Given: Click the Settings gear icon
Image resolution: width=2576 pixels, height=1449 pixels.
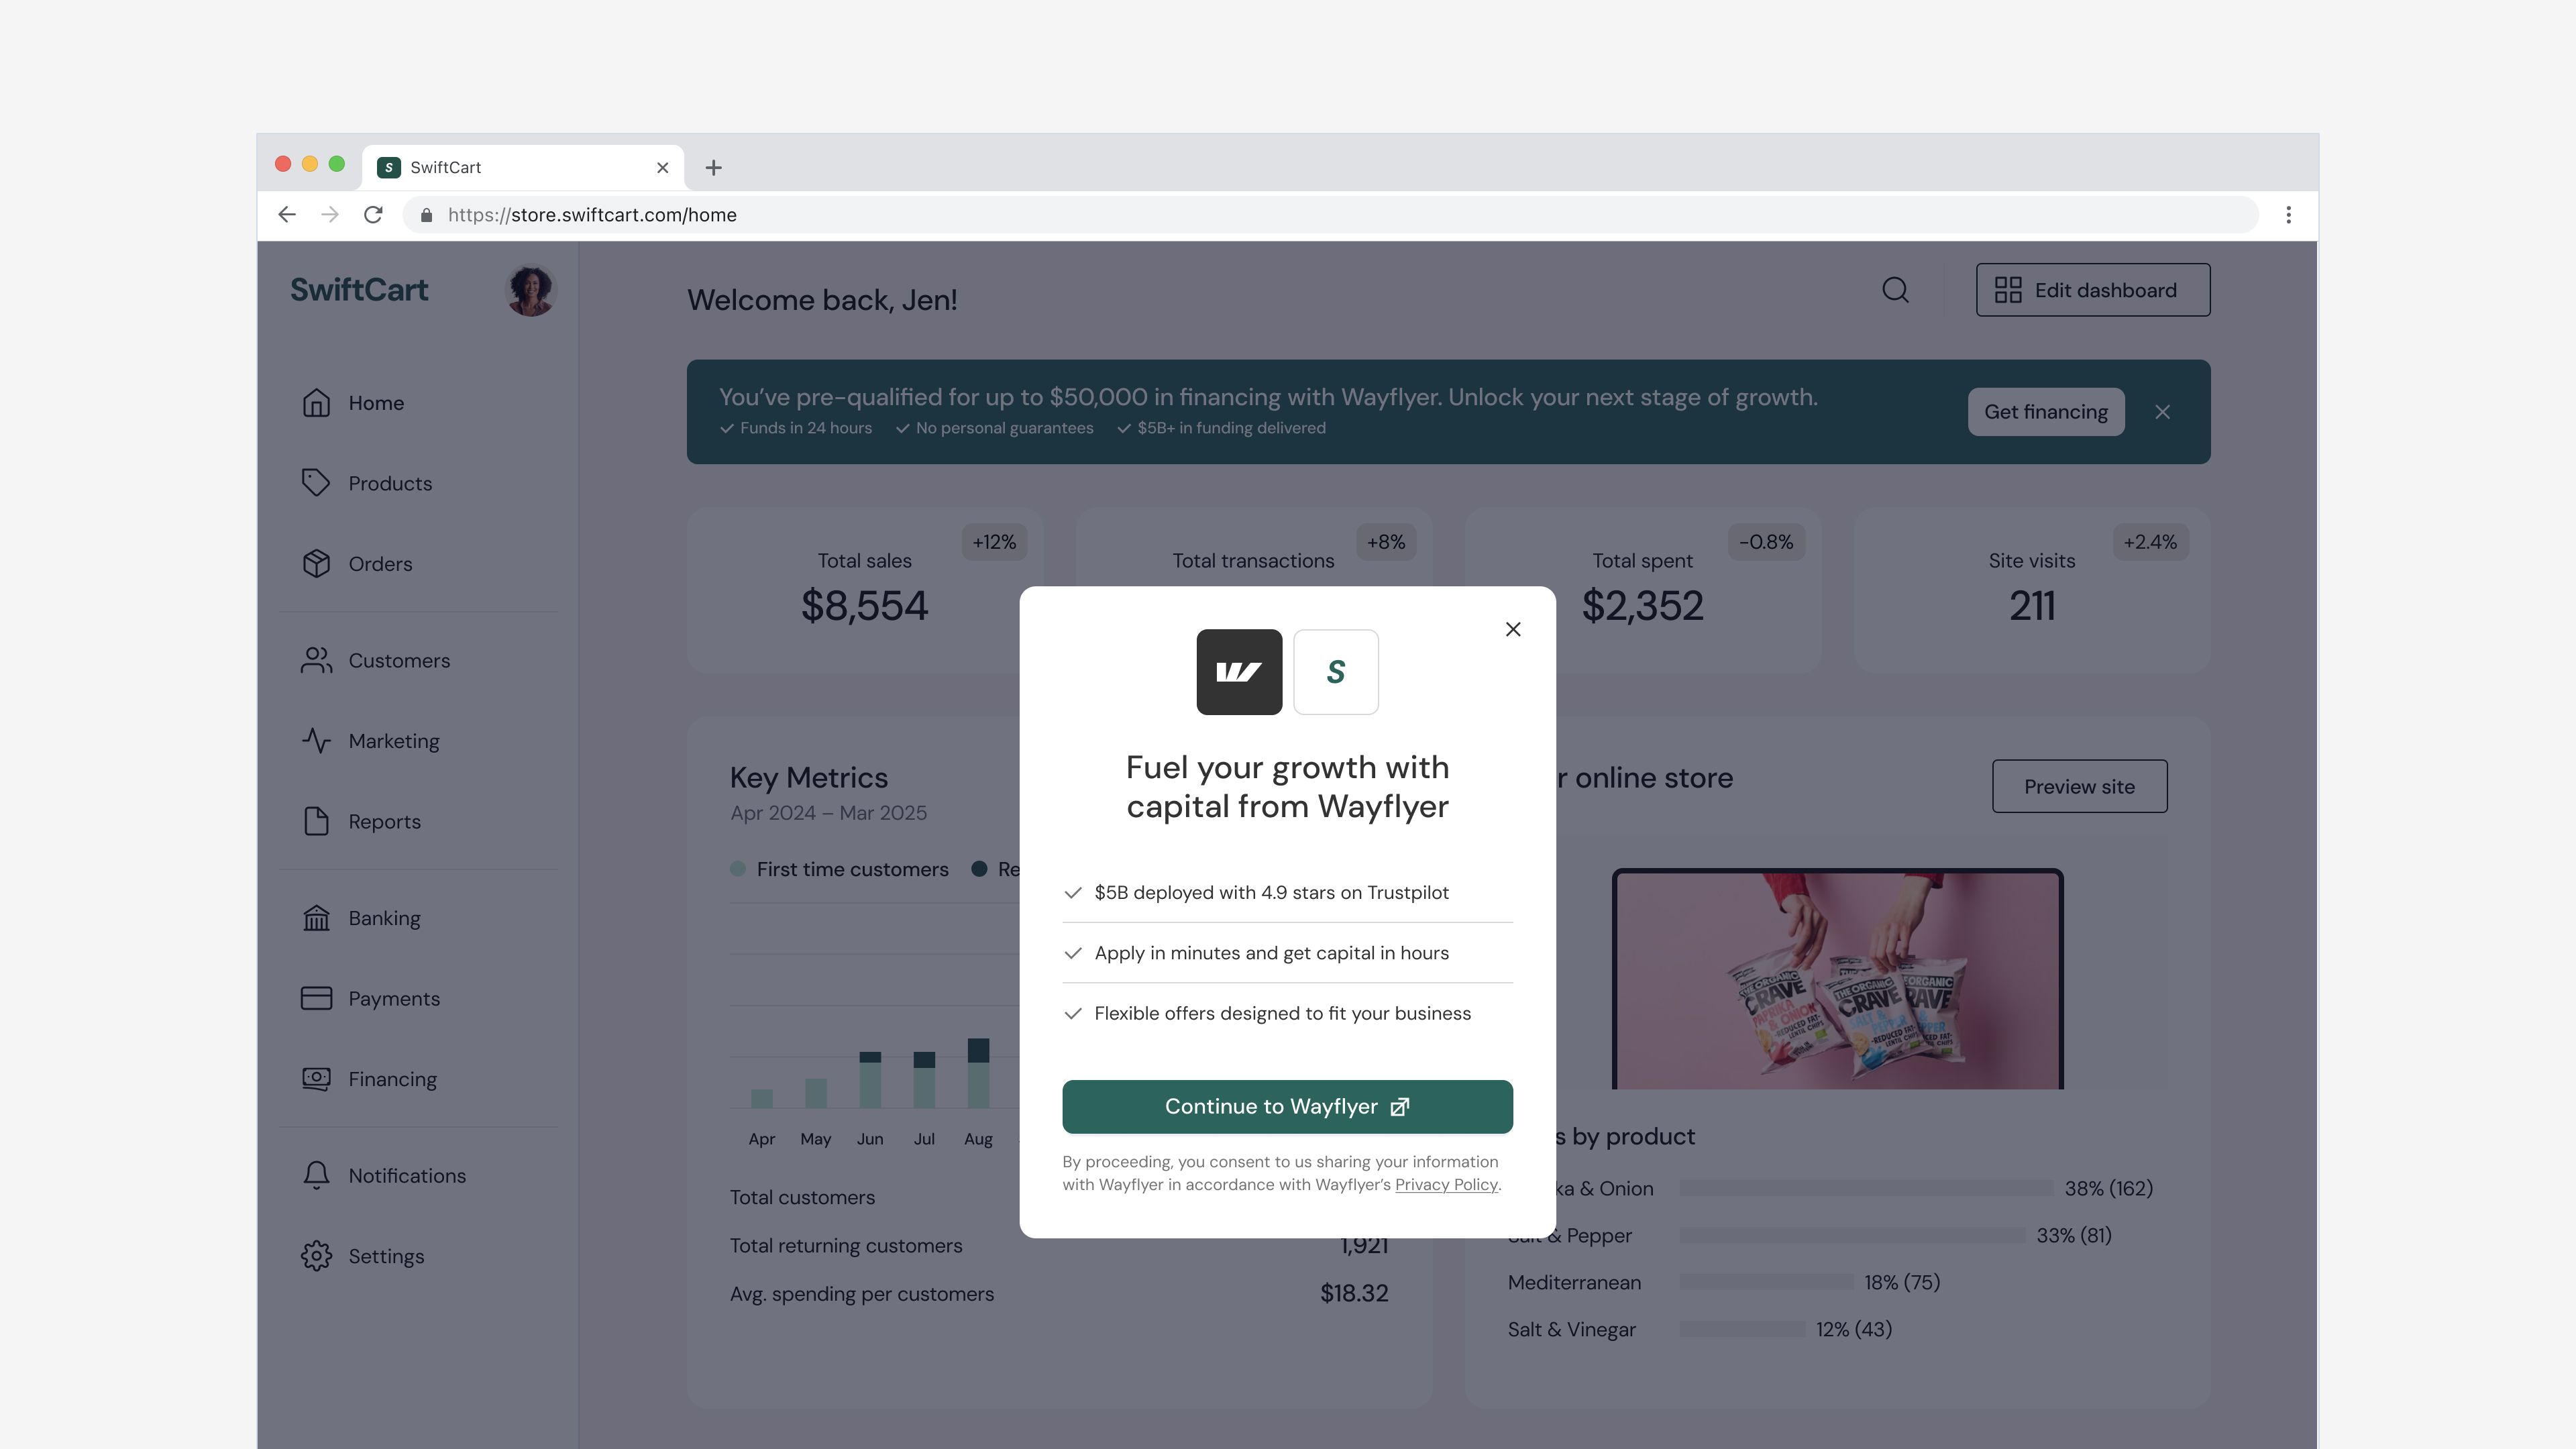Looking at the screenshot, I should click(x=316, y=1256).
